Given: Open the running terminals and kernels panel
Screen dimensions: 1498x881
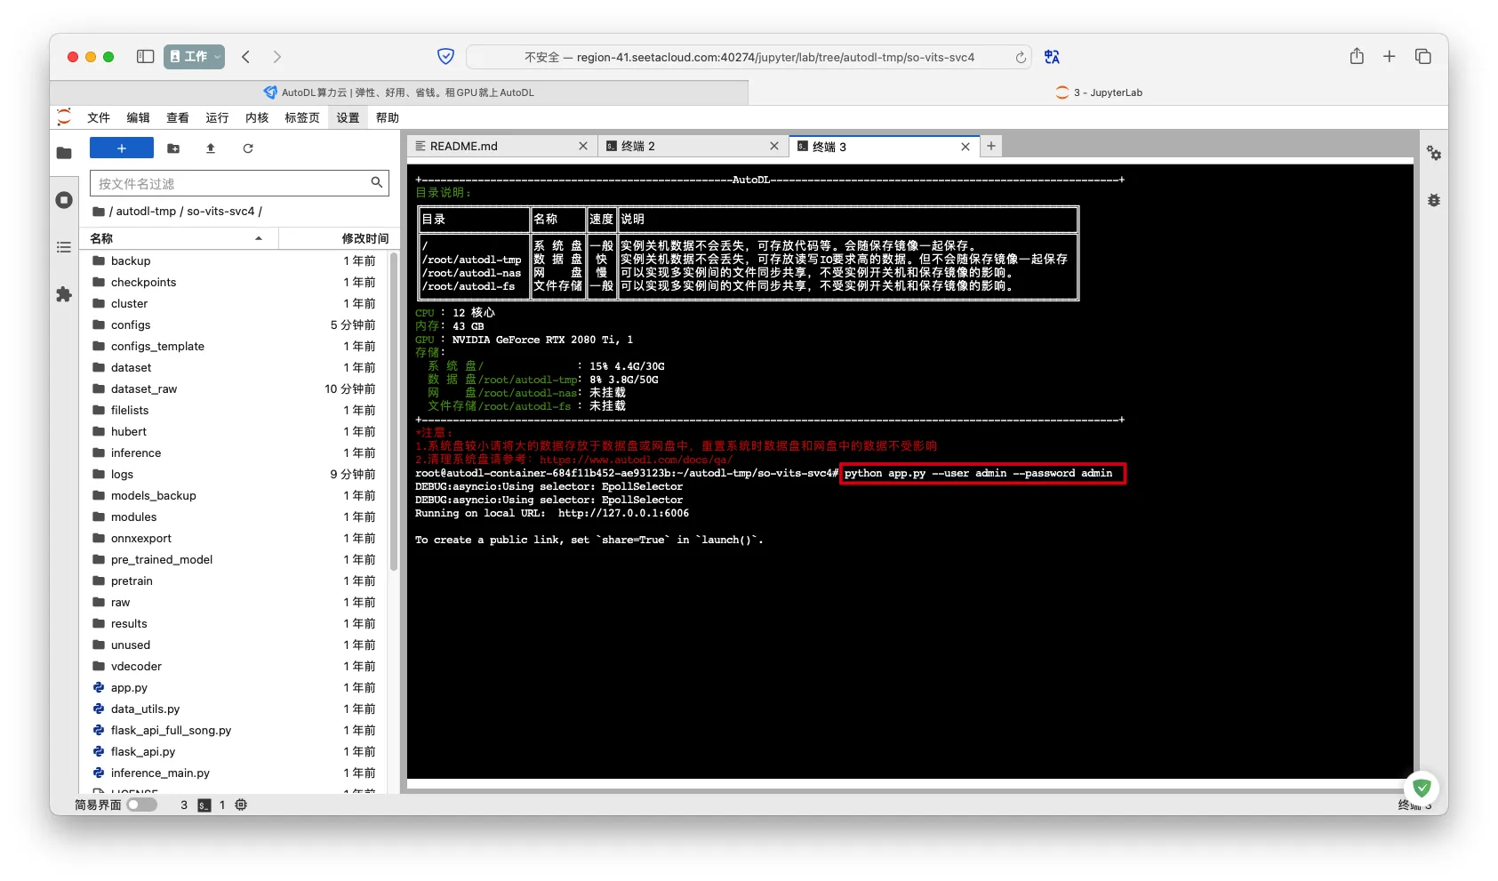Looking at the screenshot, I should 64,200.
